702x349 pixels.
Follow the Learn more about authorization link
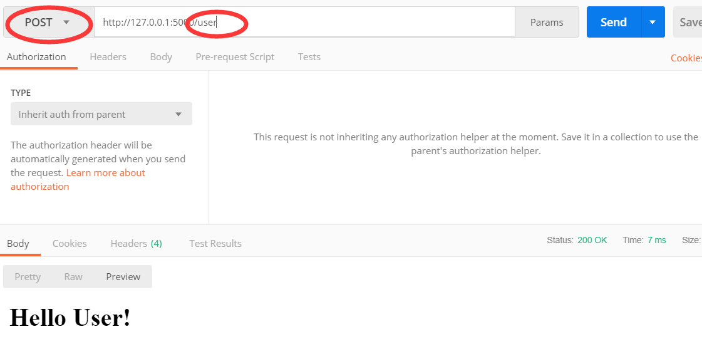click(x=105, y=173)
